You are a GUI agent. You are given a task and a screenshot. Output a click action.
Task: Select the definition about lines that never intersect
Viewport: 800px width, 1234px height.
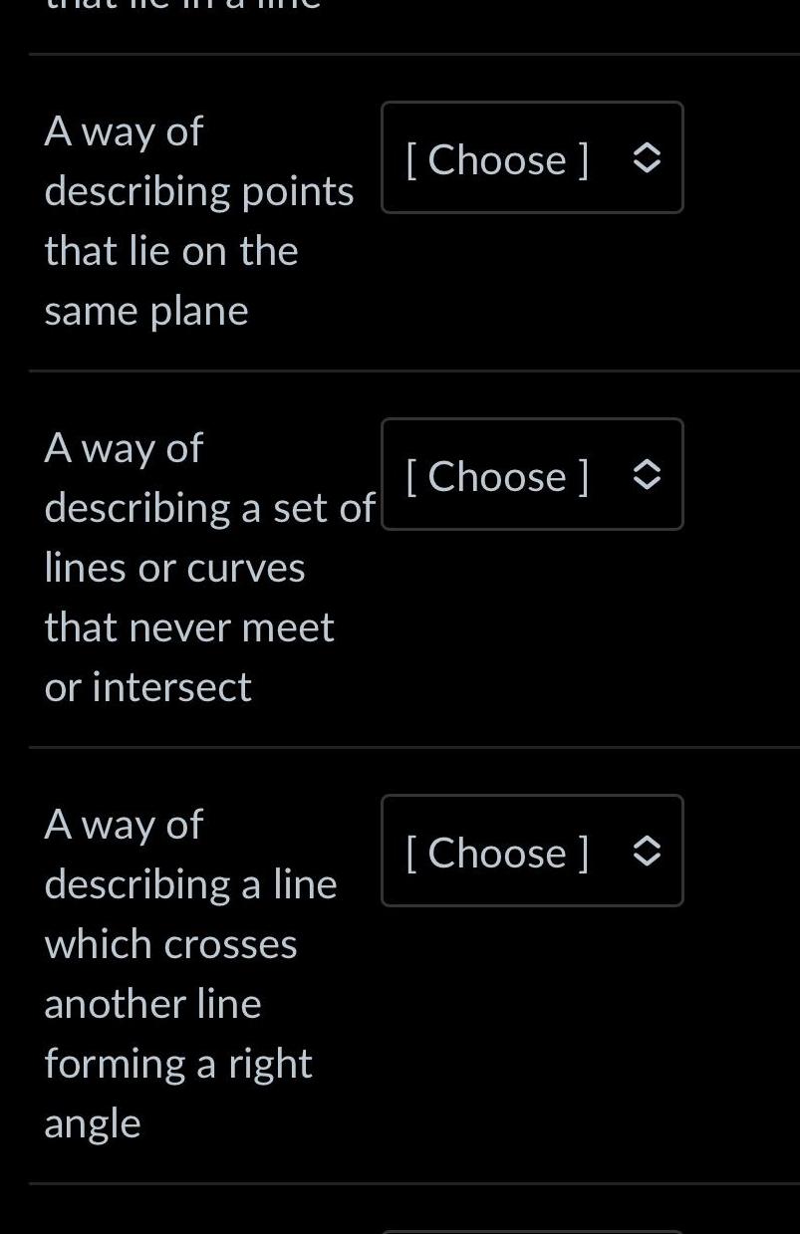pos(199,566)
